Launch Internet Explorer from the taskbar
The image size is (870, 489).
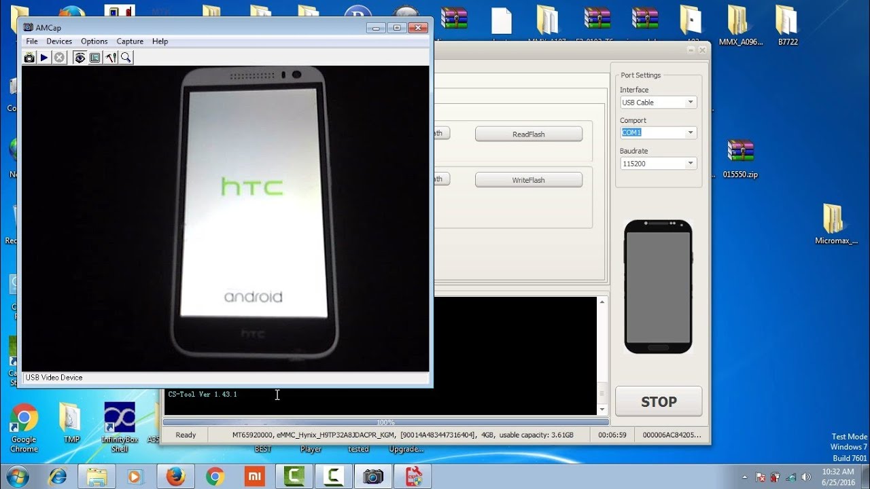tap(58, 477)
